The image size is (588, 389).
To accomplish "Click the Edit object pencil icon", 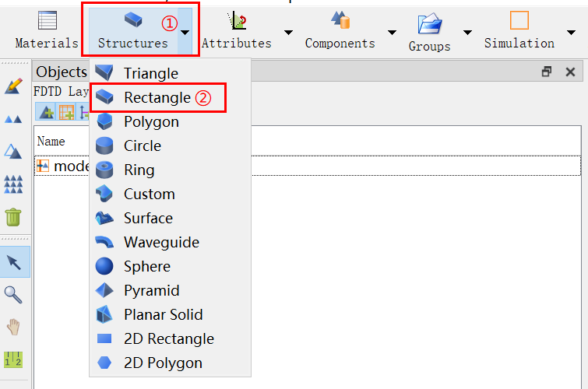I will (14, 86).
